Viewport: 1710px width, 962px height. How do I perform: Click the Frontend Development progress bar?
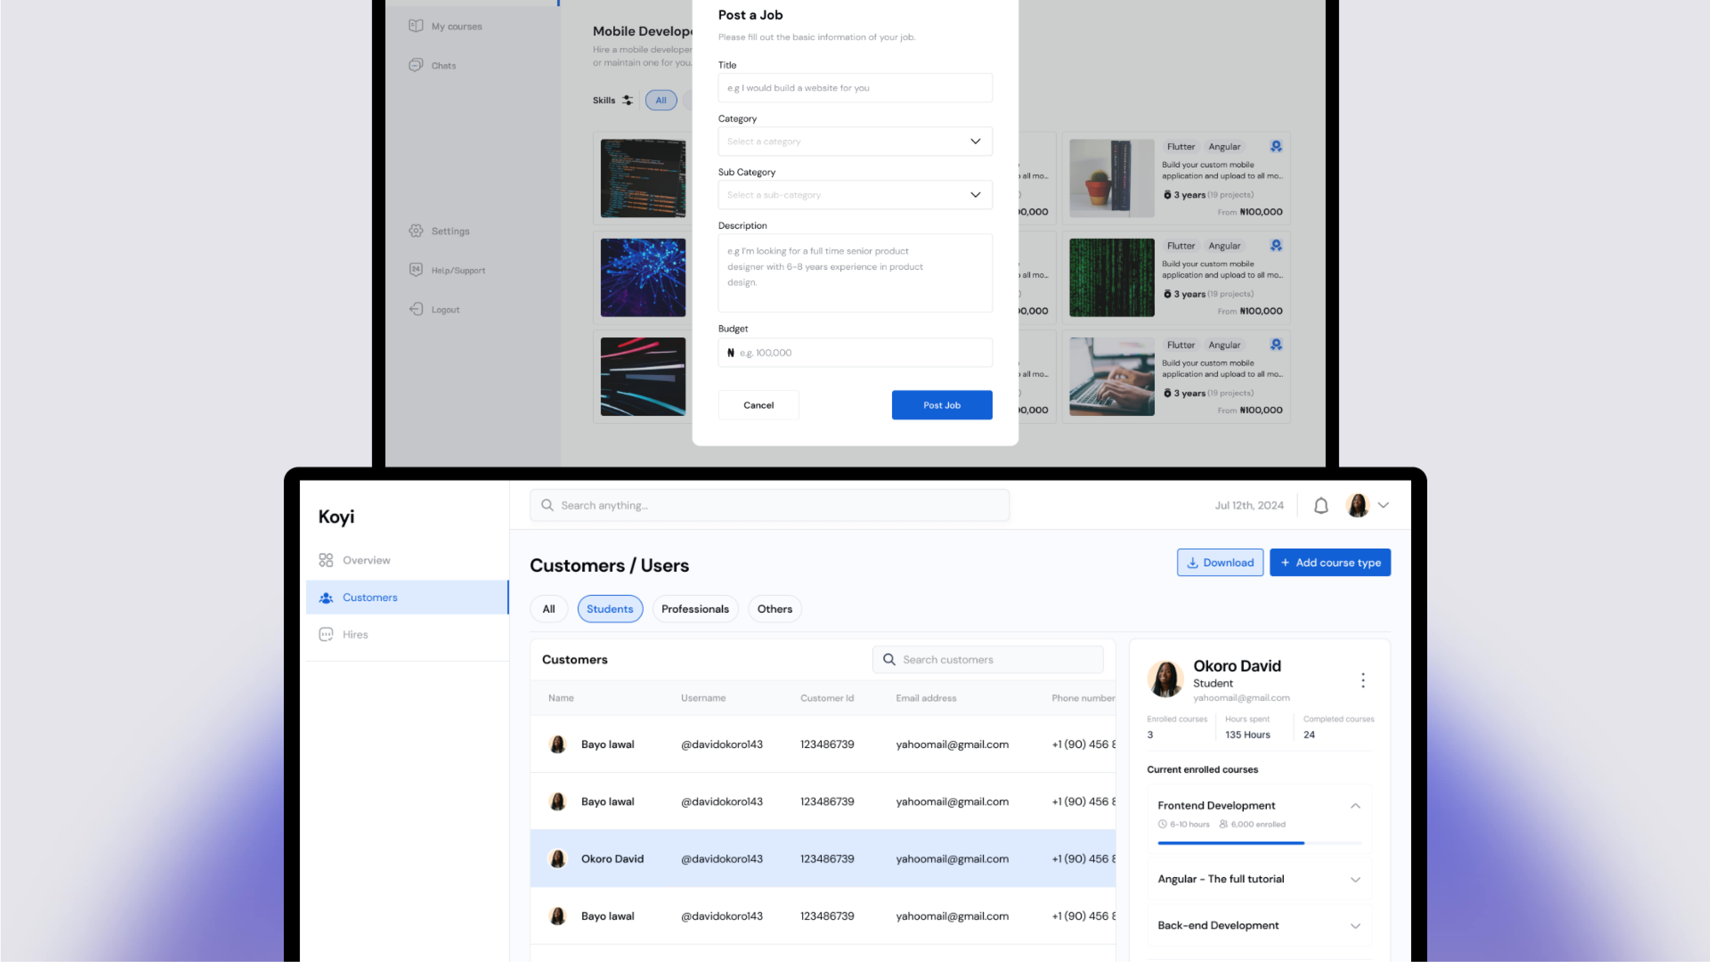1259,843
